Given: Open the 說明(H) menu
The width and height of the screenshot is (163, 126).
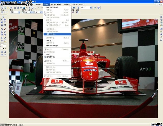Looking at the screenshot, I should click(81, 5).
